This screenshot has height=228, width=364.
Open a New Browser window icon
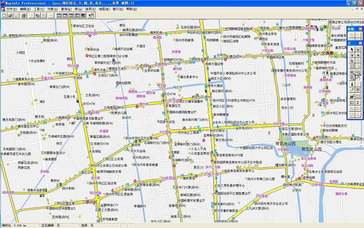point(59,15)
